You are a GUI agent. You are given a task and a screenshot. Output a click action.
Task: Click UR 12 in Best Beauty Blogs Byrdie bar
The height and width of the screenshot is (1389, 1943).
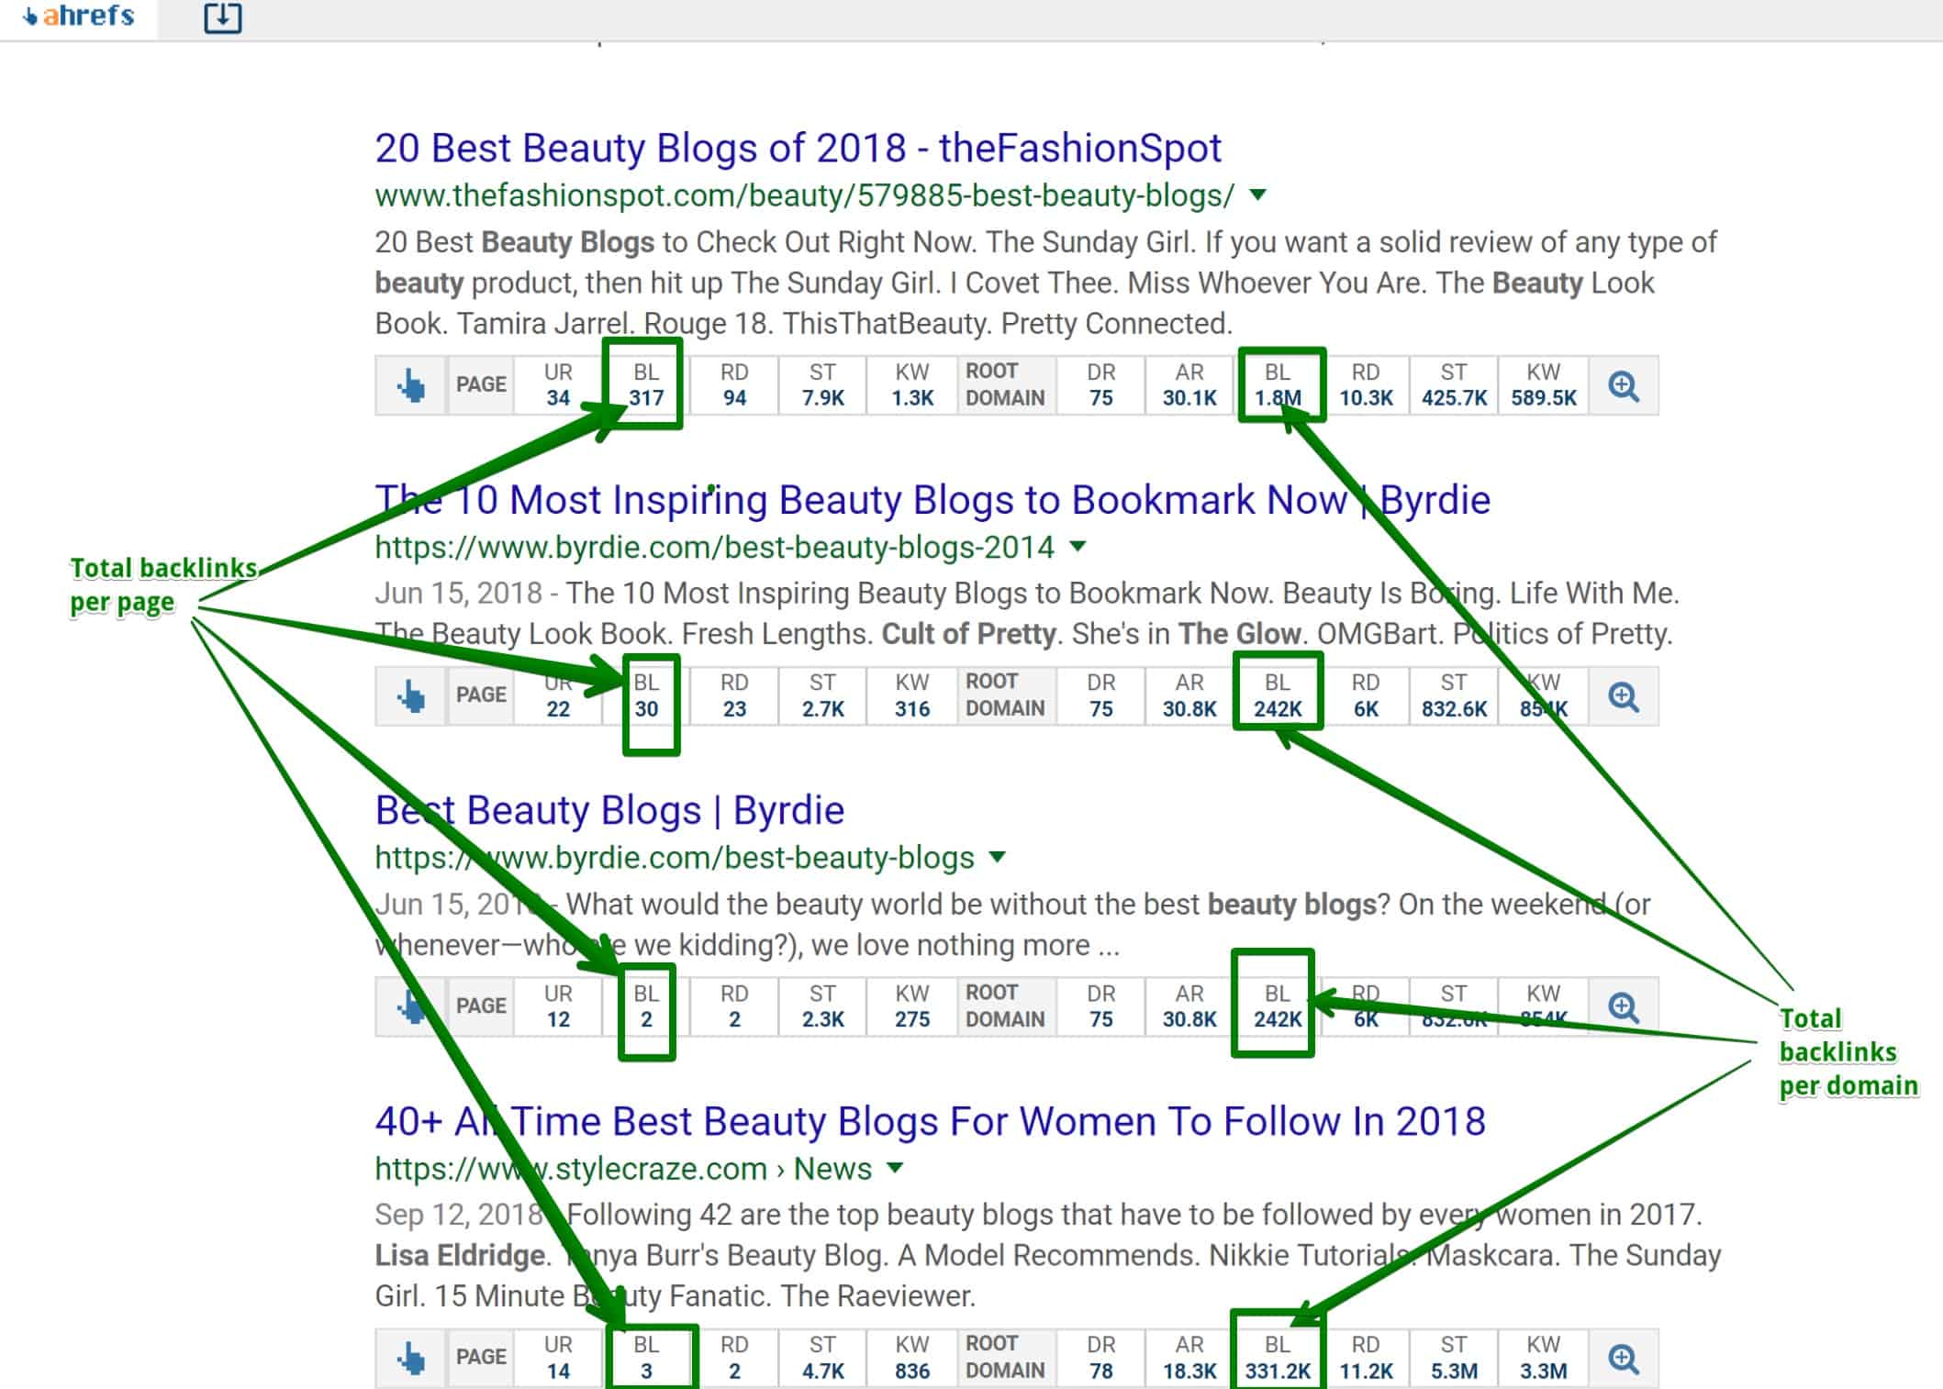(x=558, y=1006)
